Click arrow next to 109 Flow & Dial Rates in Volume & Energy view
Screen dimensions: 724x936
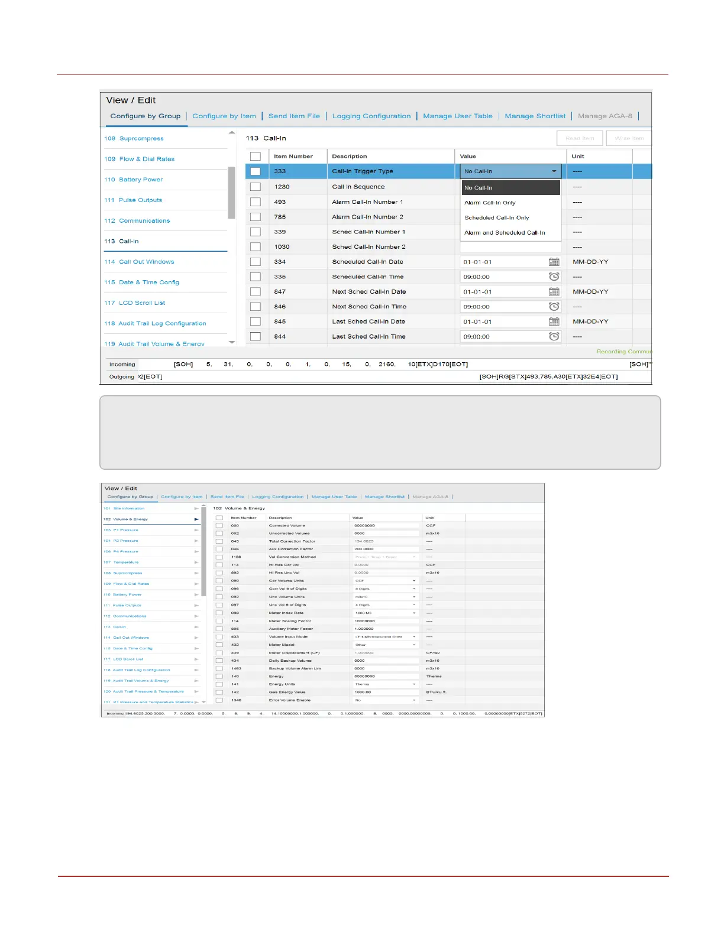[x=196, y=584]
